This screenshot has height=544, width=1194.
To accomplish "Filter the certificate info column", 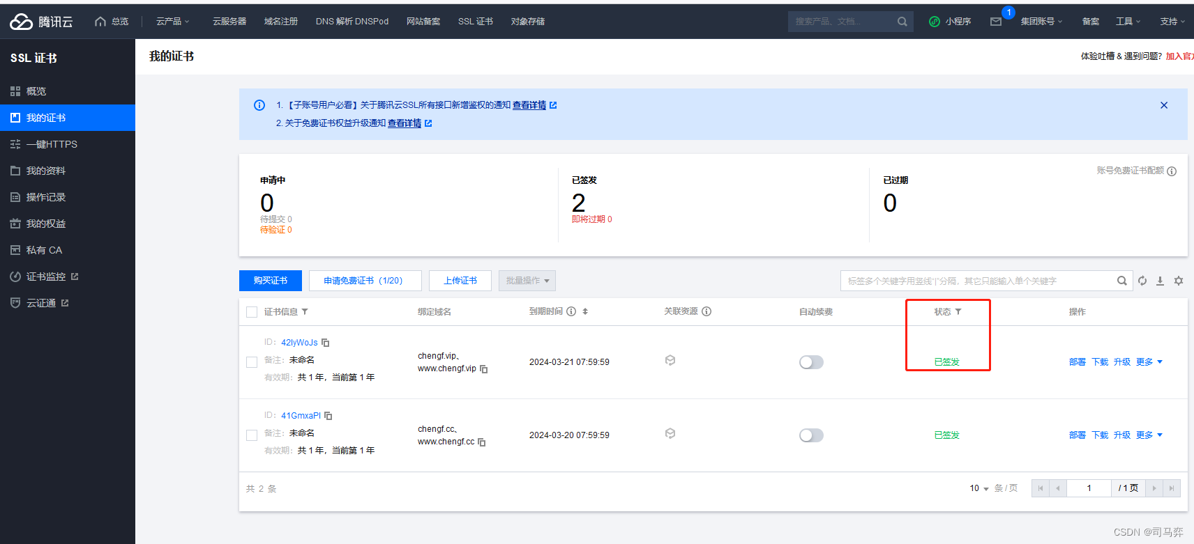I will 305,311.
